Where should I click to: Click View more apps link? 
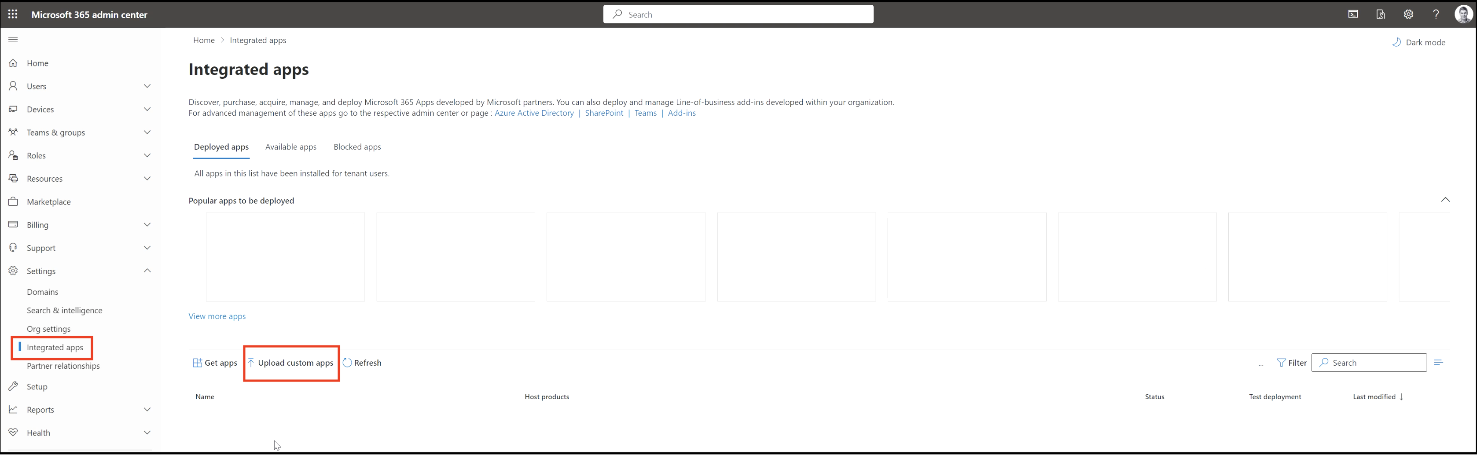[x=217, y=316]
